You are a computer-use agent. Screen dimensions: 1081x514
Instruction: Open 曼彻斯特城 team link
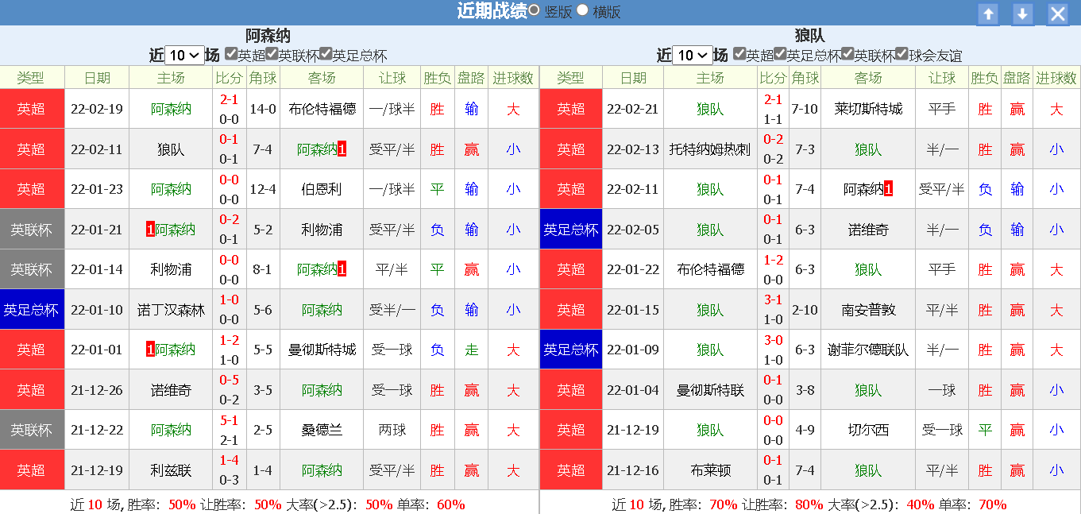322,350
